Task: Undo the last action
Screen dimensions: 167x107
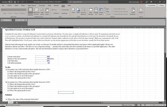Action: 18,2
